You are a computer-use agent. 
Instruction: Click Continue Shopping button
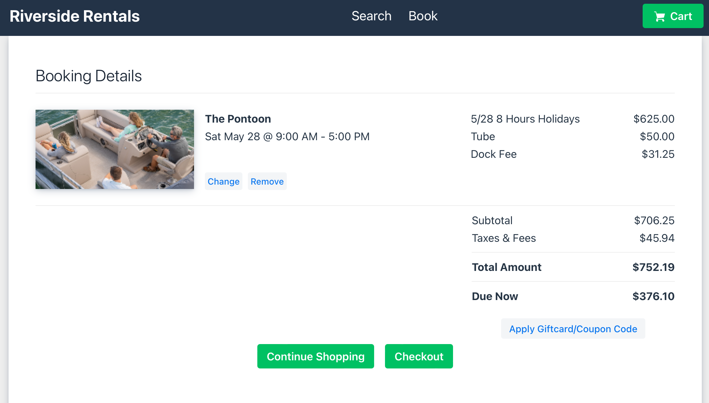pyautogui.click(x=316, y=356)
